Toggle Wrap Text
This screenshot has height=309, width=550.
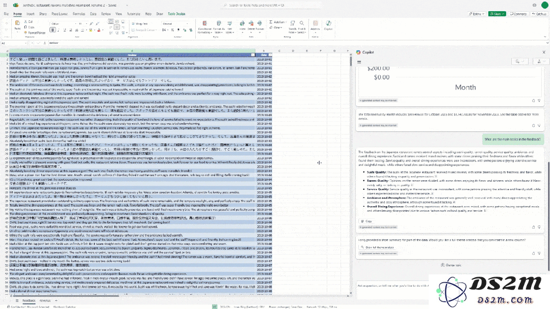pyautogui.click(x=140, y=24)
